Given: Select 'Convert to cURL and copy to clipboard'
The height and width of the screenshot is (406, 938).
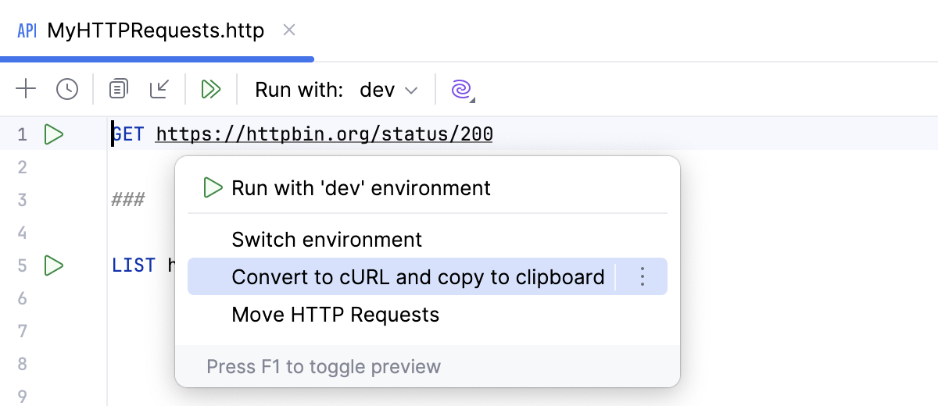Looking at the screenshot, I should tap(417, 277).
